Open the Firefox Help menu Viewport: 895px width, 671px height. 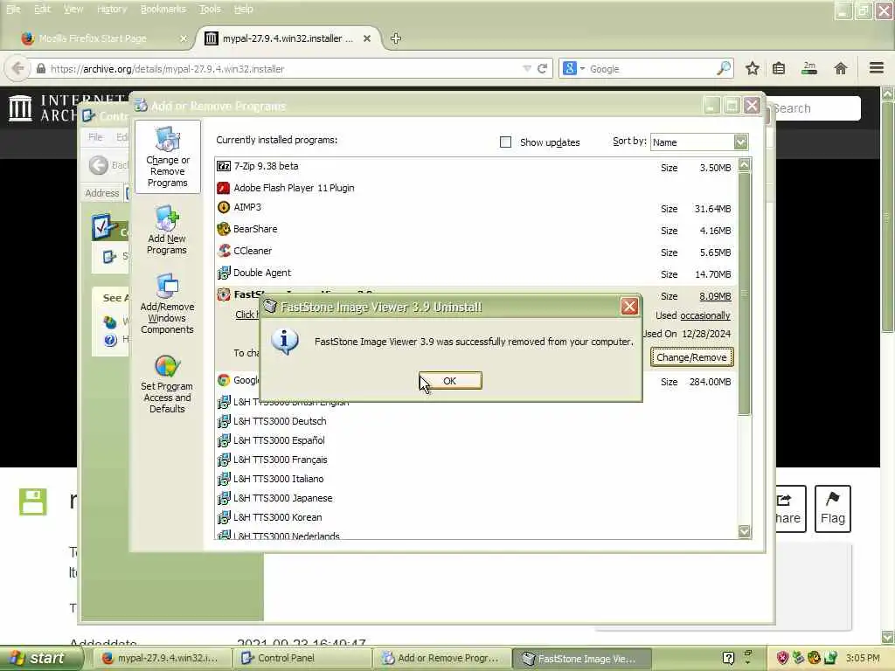[x=243, y=9]
